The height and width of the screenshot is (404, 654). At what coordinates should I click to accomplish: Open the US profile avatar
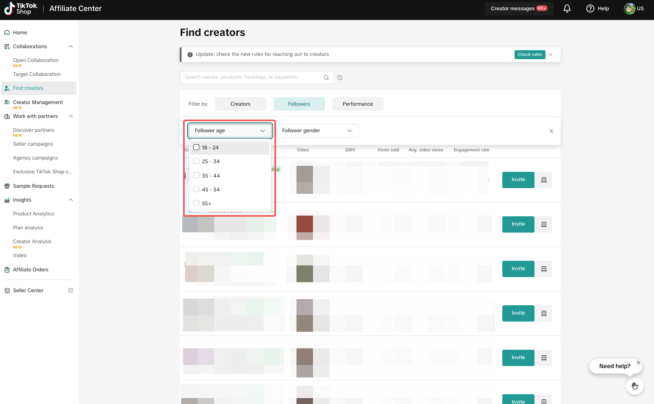click(630, 9)
